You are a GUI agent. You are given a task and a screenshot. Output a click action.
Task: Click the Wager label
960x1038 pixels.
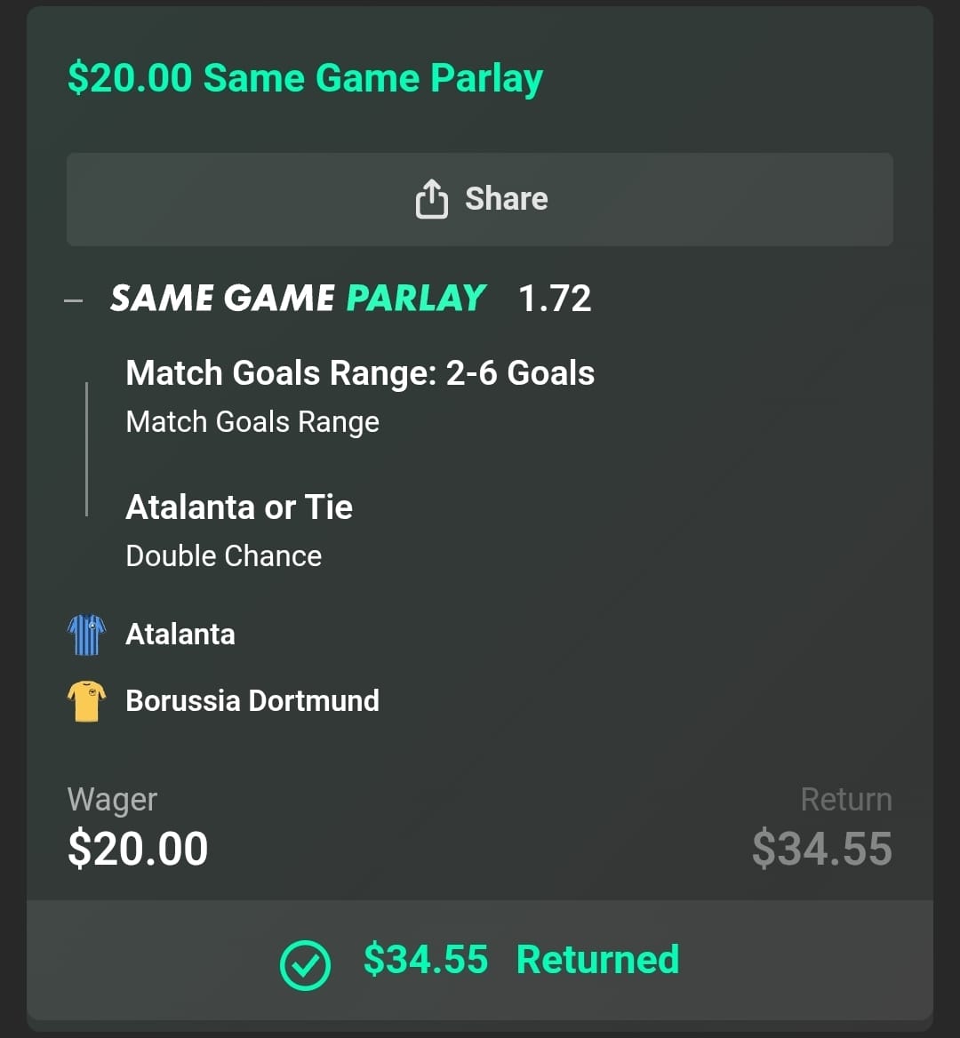point(112,800)
